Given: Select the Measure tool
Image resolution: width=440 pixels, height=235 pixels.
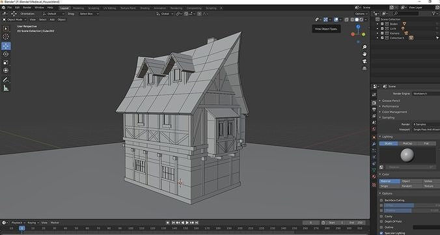Looking at the screenshot, I should 6,88.
